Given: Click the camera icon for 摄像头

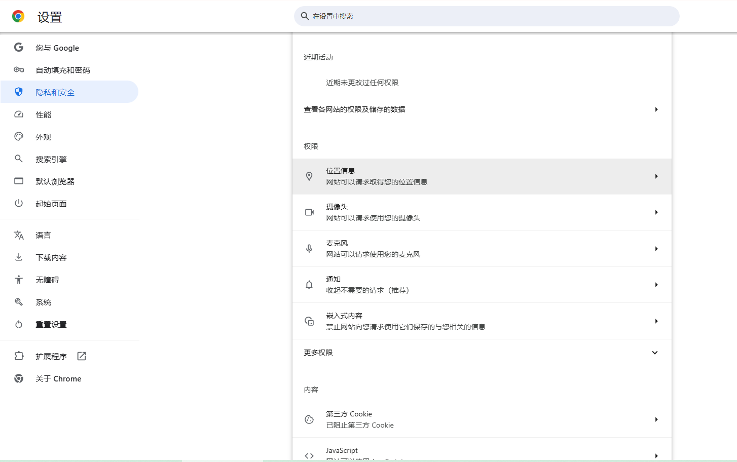Looking at the screenshot, I should [x=309, y=212].
